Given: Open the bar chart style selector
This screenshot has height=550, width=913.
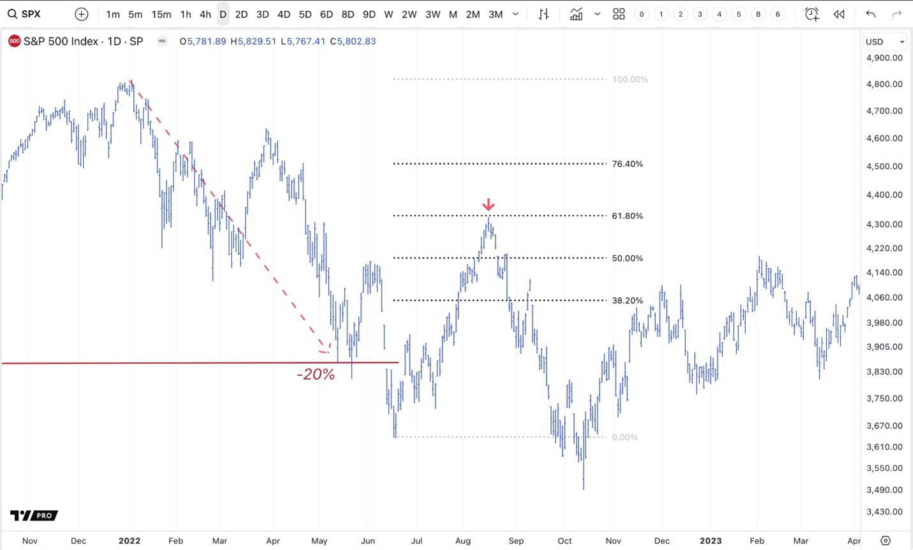Looking at the screenshot, I should point(543,14).
